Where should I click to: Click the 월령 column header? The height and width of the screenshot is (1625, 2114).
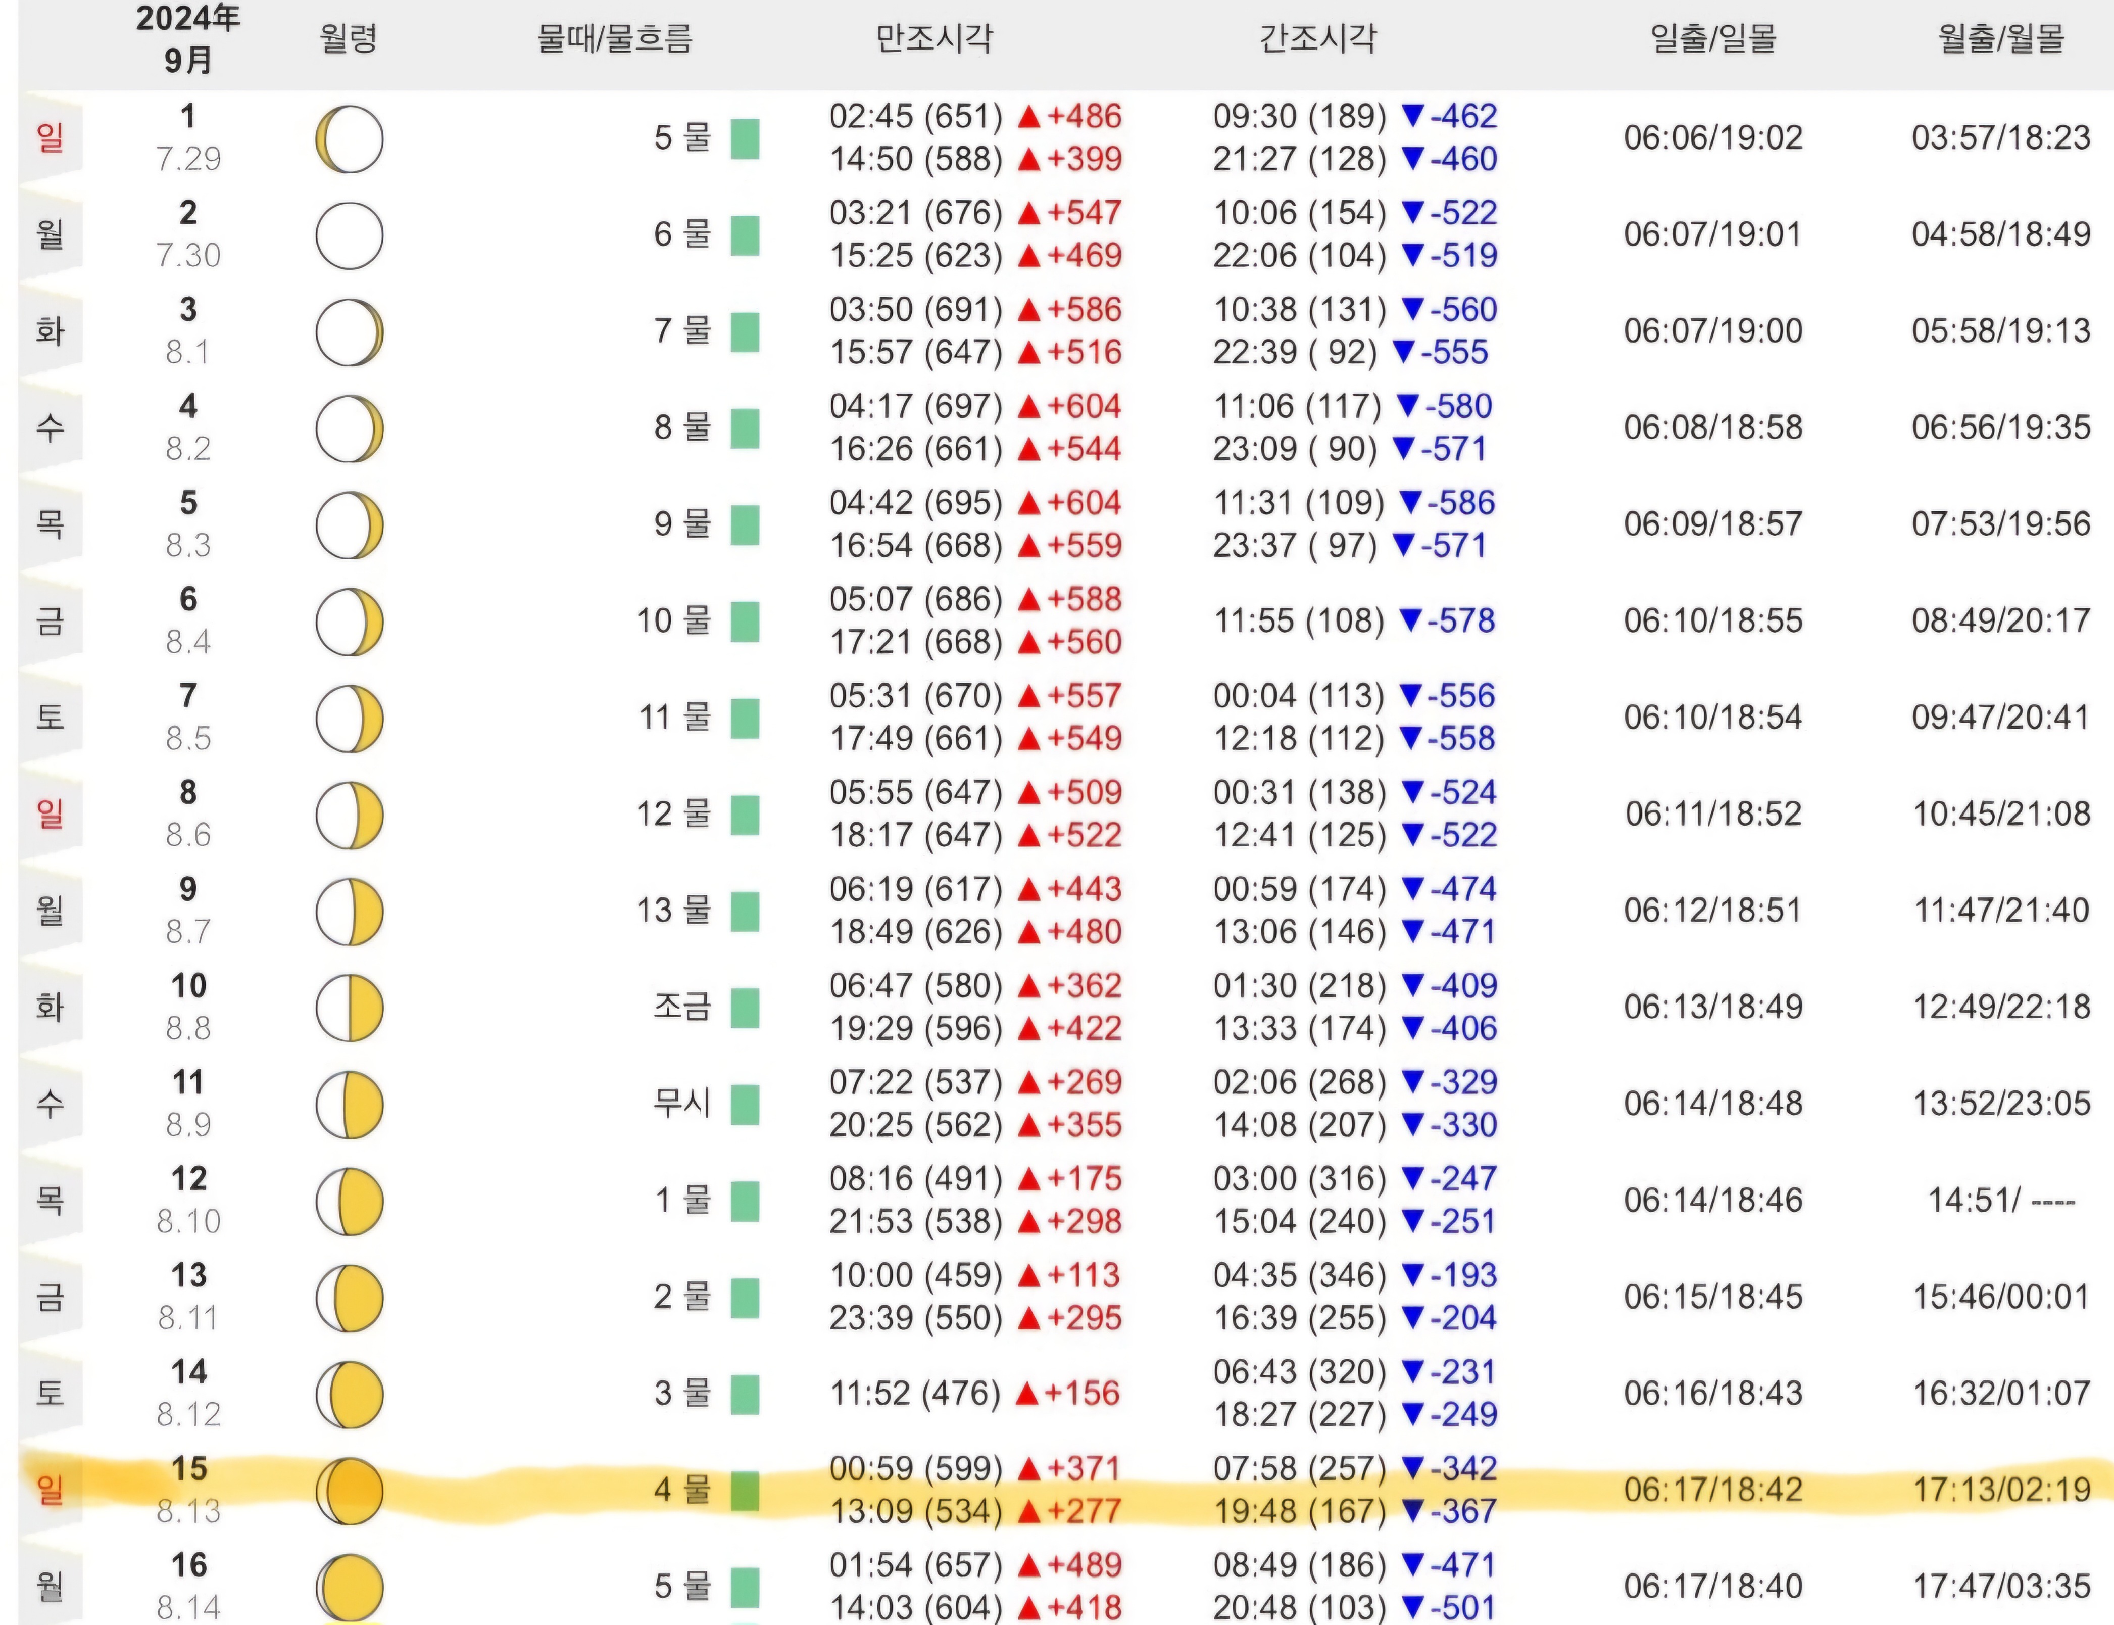click(x=348, y=39)
